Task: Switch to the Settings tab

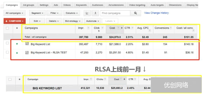Action: 44,5
